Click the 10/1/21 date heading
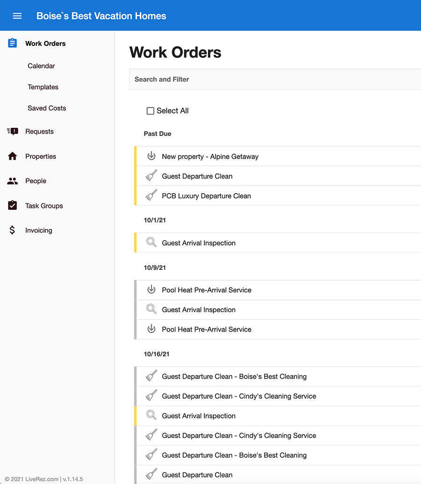Viewport: 421px width, 484px height. click(155, 220)
